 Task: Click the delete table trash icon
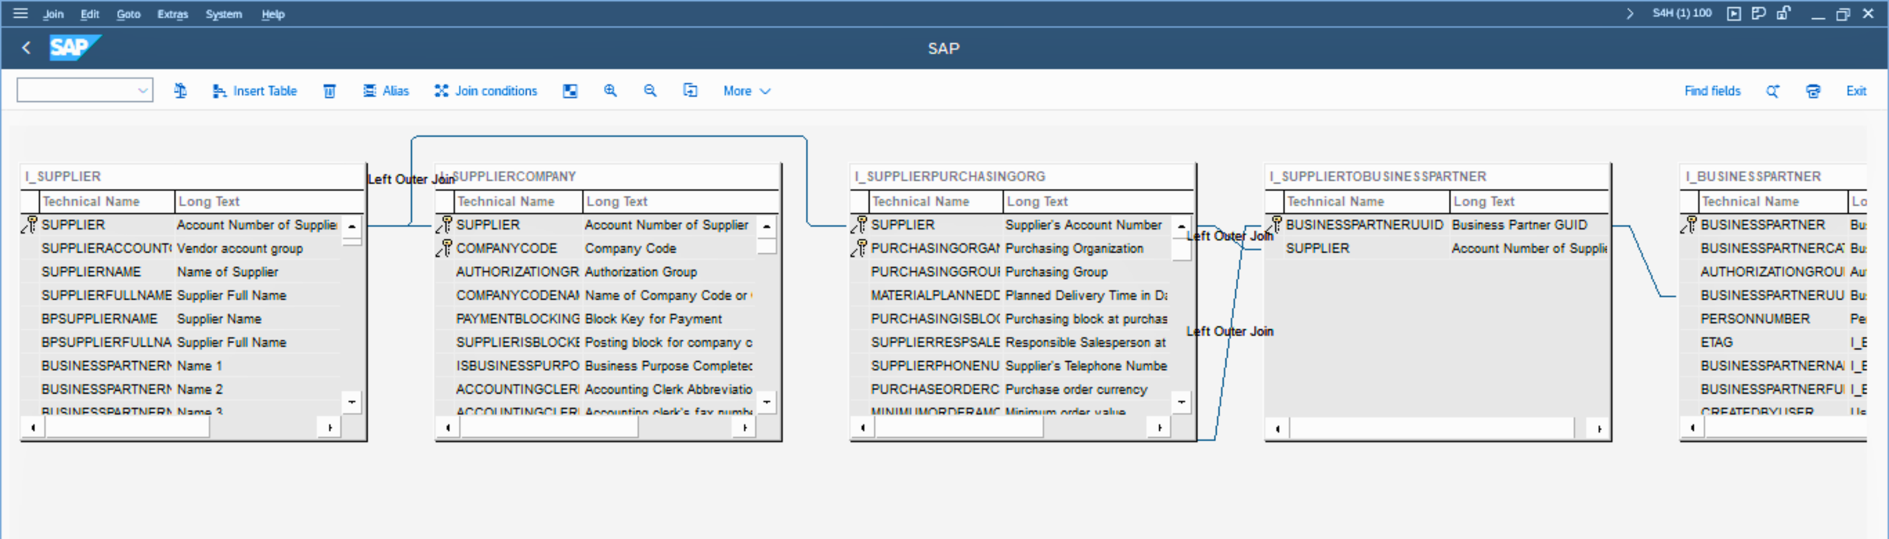(x=329, y=91)
